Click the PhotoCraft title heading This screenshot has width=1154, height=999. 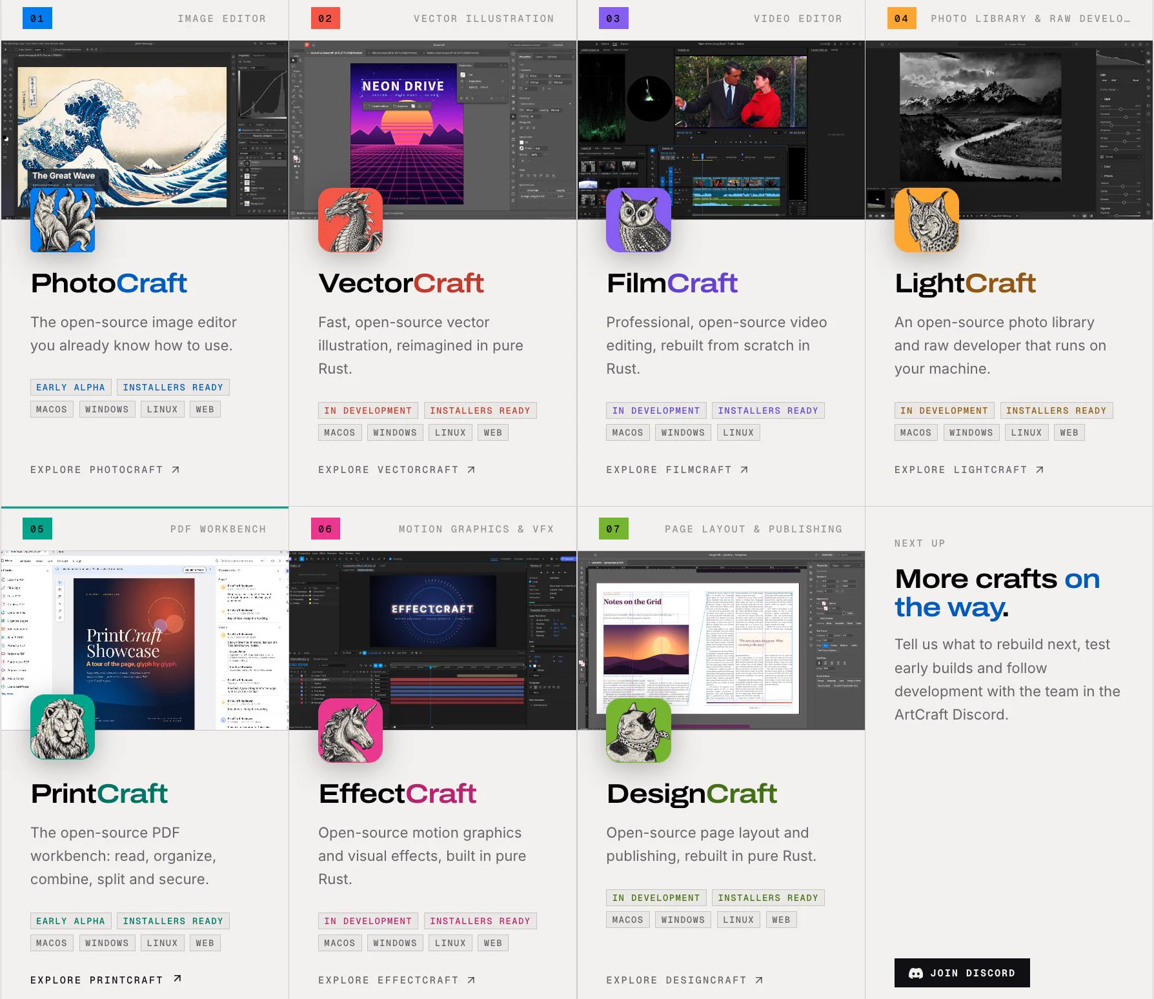[109, 283]
